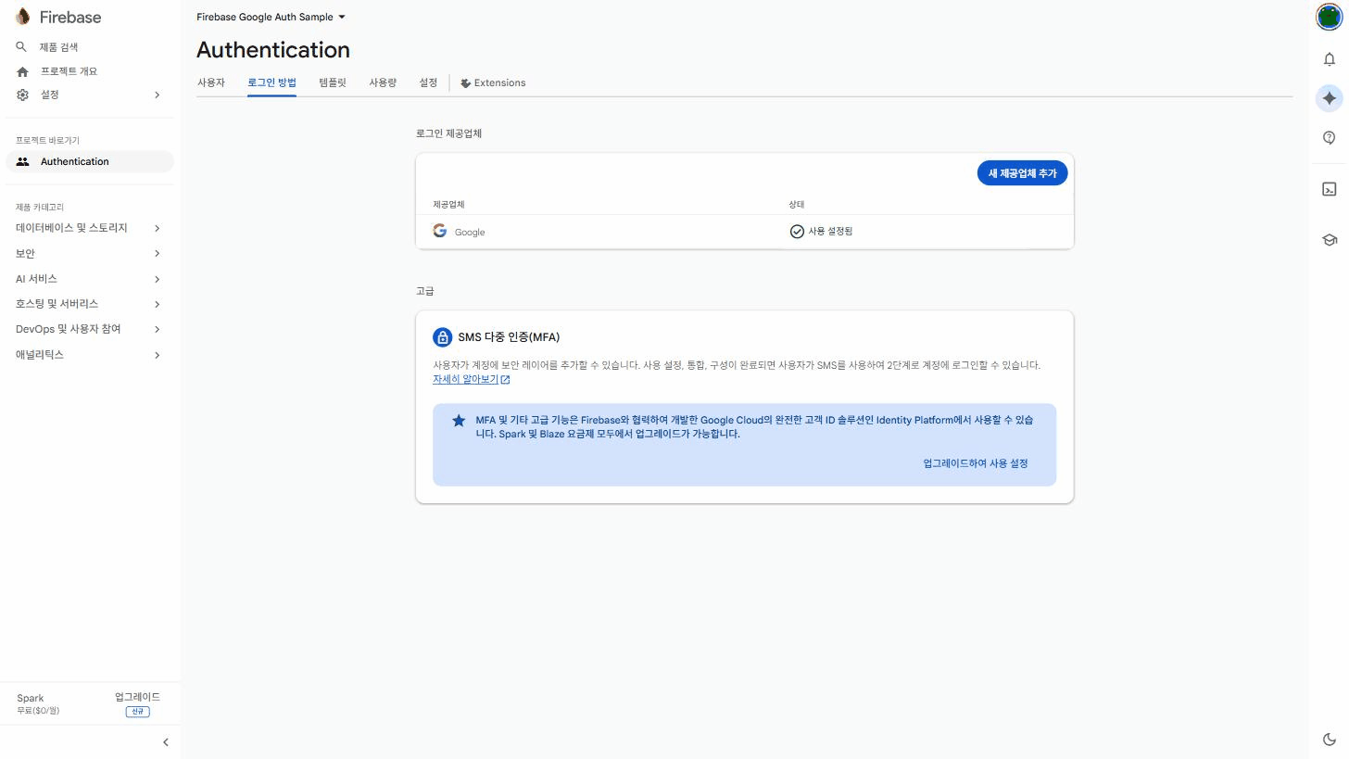1349x759 pixels.
Task: Open the Cloud Shell terminal icon
Action: tap(1330, 189)
